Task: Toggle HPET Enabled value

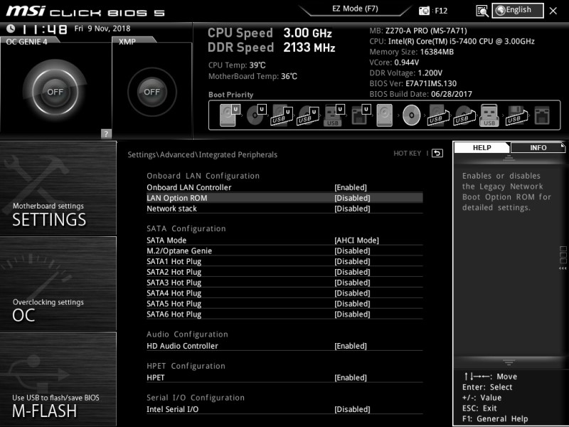Action: click(351, 378)
